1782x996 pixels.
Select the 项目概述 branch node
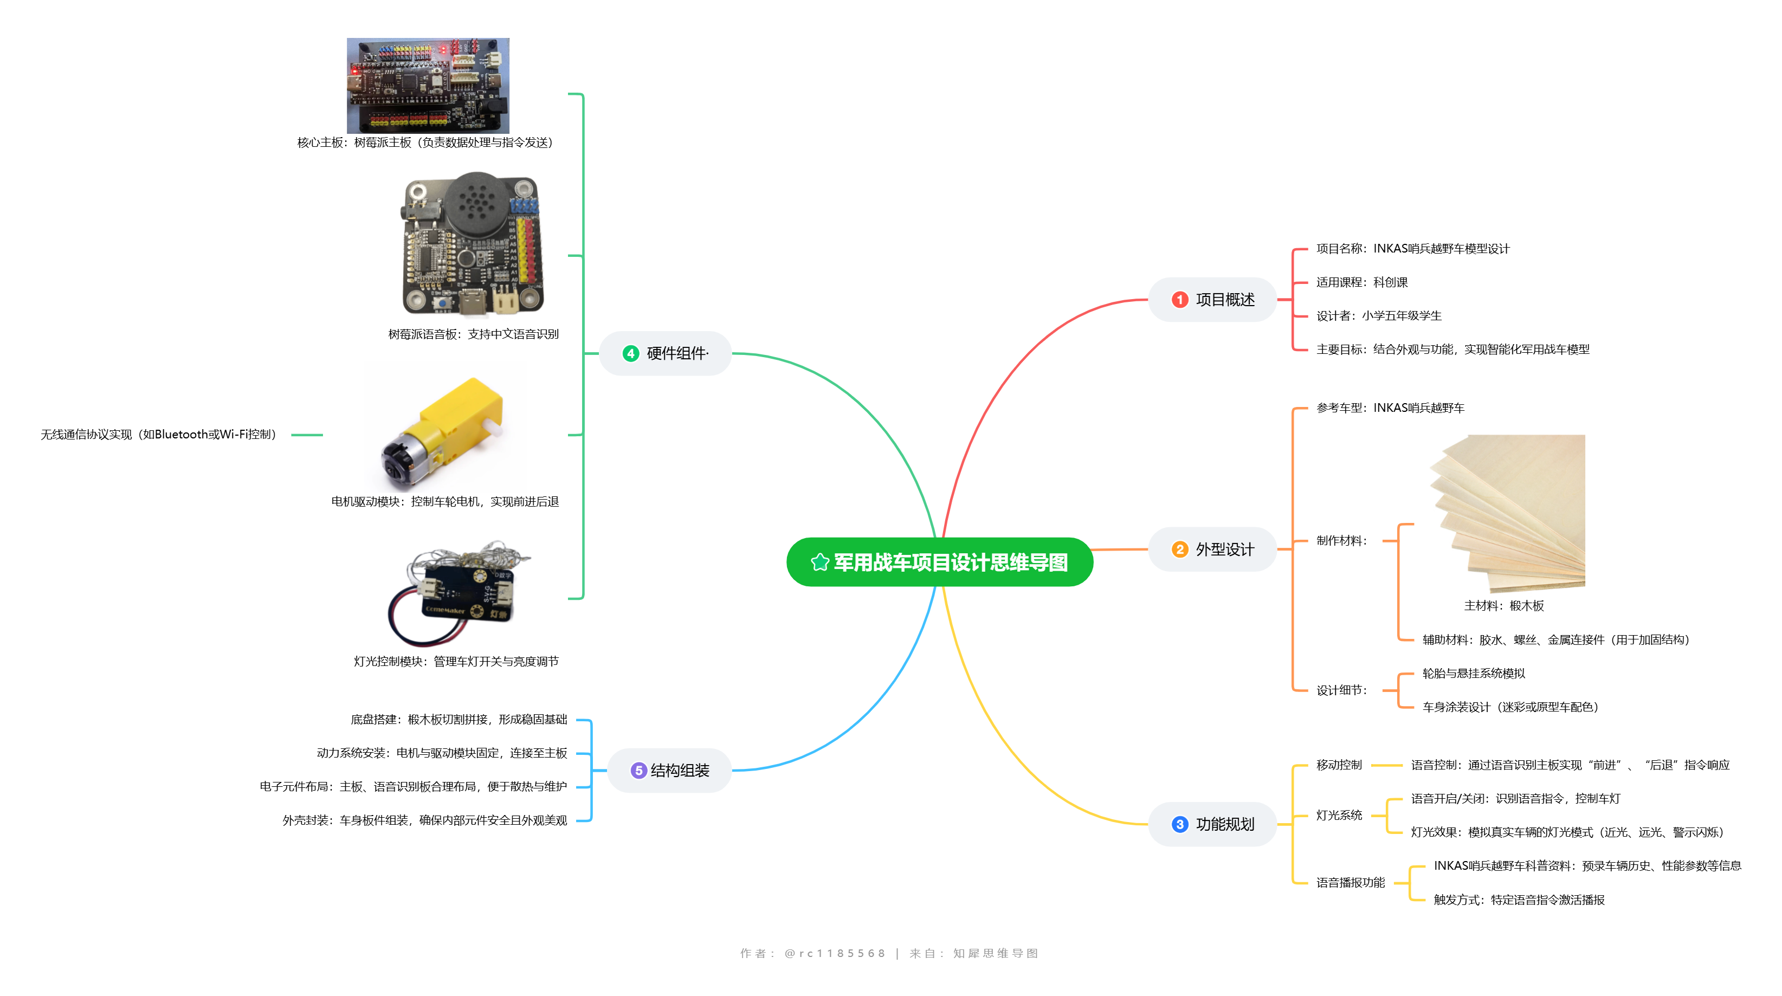tap(1212, 300)
